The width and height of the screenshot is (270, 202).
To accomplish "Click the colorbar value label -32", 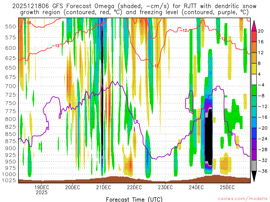I will point(263,160).
